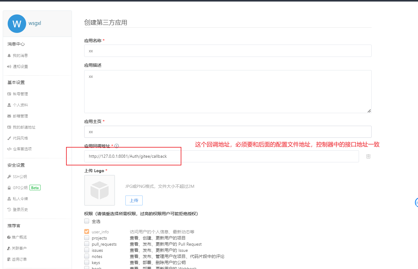The height and width of the screenshot is (269, 418).
Task: Select the logo placeholder thumbnail
Action: 100,190
